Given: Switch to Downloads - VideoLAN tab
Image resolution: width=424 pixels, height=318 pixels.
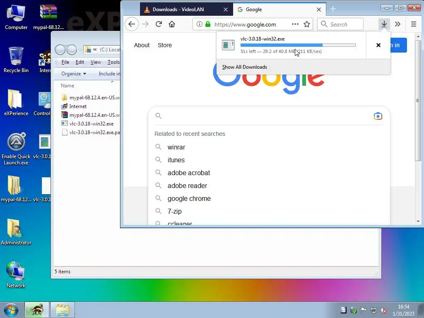Looking at the screenshot, I should 187,10.
